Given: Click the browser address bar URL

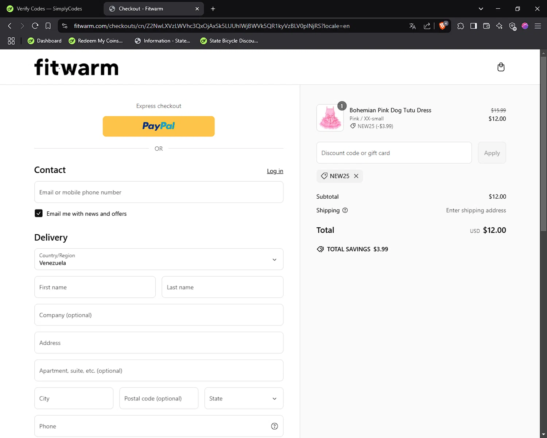Looking at the screenshot, I should 212,26.
